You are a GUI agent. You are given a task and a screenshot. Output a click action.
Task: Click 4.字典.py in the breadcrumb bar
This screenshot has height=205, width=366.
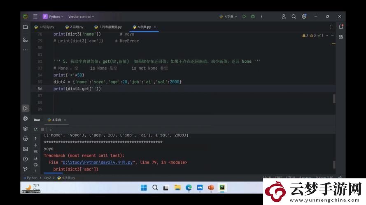(66, 178)
